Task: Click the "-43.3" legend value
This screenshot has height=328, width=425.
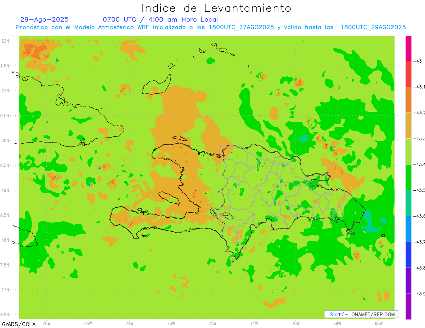Action: tap(420, 139)
